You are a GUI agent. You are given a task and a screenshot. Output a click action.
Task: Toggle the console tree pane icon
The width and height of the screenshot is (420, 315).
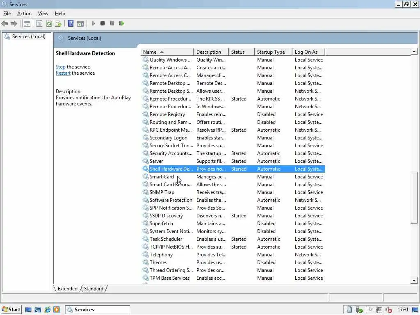(27, 23)
